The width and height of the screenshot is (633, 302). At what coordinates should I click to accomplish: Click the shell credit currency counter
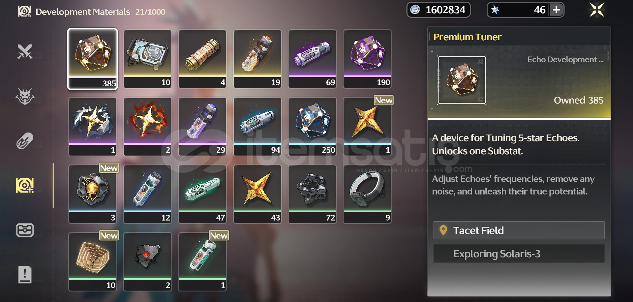[x=438, y=10]
